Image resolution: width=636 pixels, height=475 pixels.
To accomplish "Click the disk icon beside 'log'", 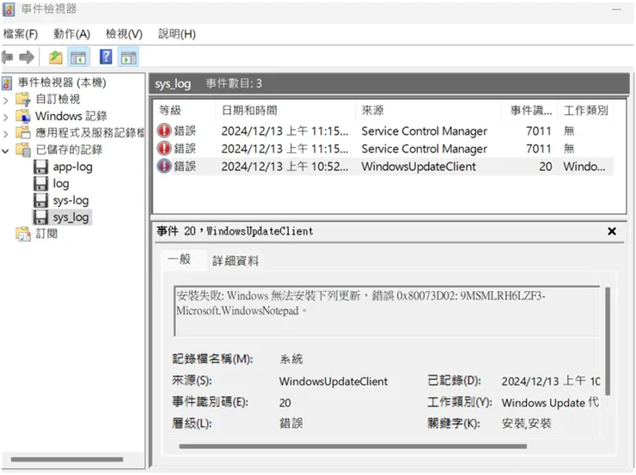I will (x=40, y=184).
